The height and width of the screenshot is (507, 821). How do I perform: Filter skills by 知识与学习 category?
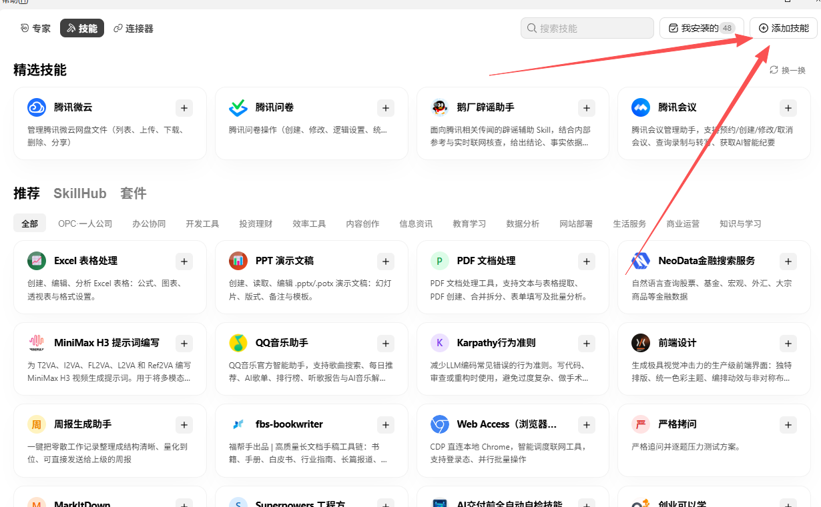(740, 223)
